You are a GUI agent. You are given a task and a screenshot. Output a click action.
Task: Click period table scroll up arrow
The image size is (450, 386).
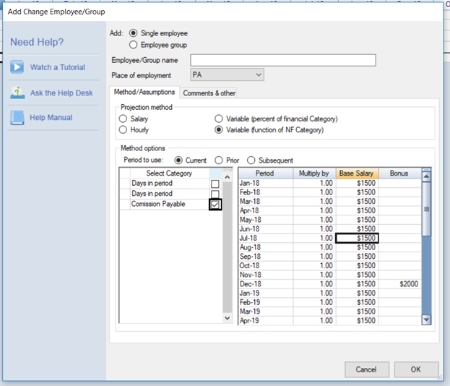pos(426,176)
